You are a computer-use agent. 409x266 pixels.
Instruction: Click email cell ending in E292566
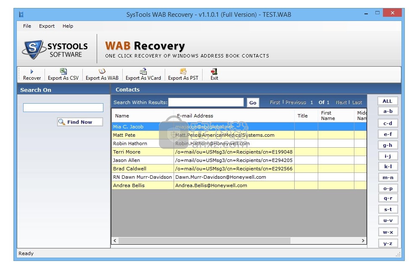[234, 169]
